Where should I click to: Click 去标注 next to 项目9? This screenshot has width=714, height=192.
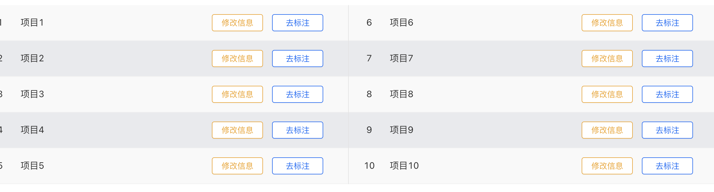point(667,130)
